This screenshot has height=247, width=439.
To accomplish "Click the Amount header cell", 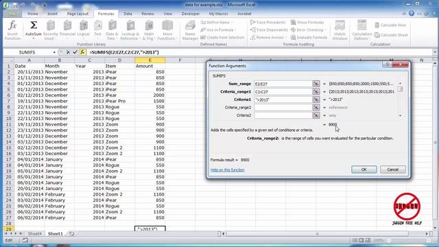I will pos(150,66).
